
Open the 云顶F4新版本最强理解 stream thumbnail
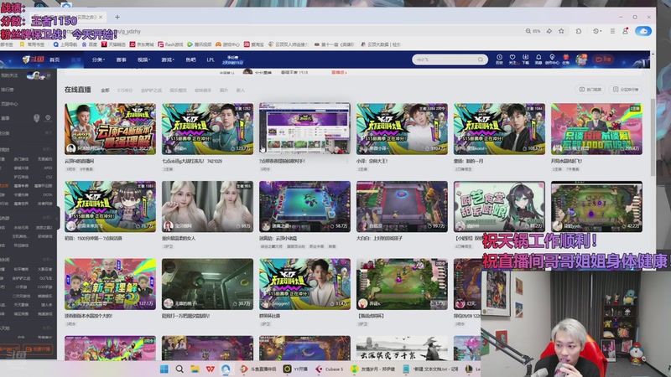[110, 129]
